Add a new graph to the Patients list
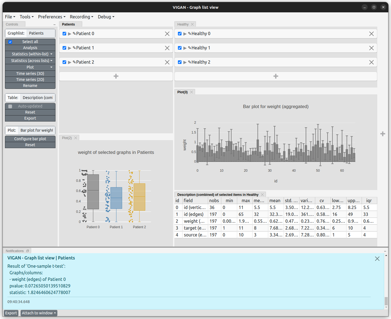This screenshot has width=391, height=319. click(116, 76)
